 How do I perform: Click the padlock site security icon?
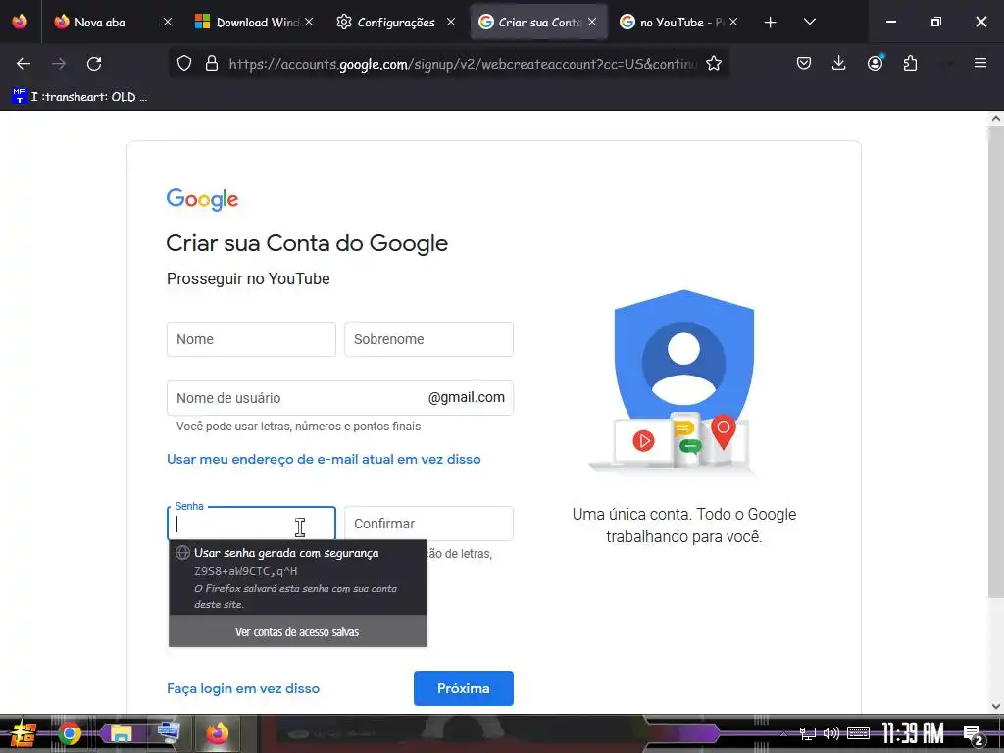pyautogui.click(x=212, y=64)
